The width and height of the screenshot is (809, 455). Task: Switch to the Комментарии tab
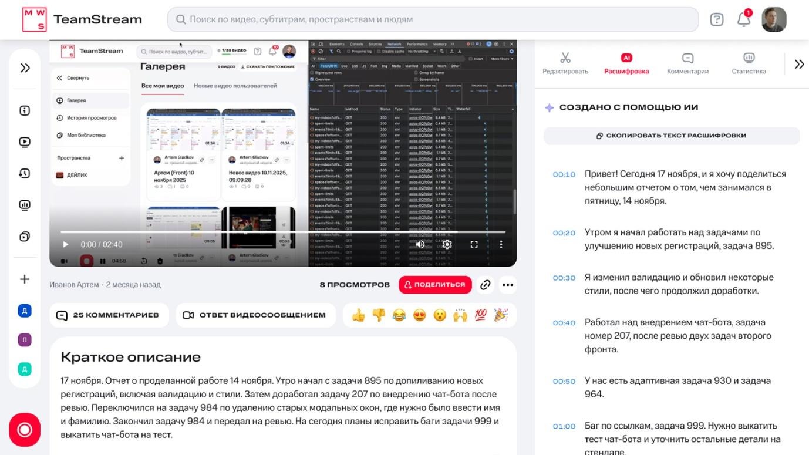pyautogui.click(x=687, y=63)
